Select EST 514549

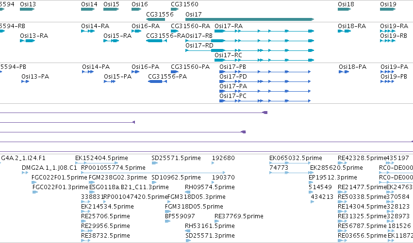pyautogui.click(x=311, y=192)
